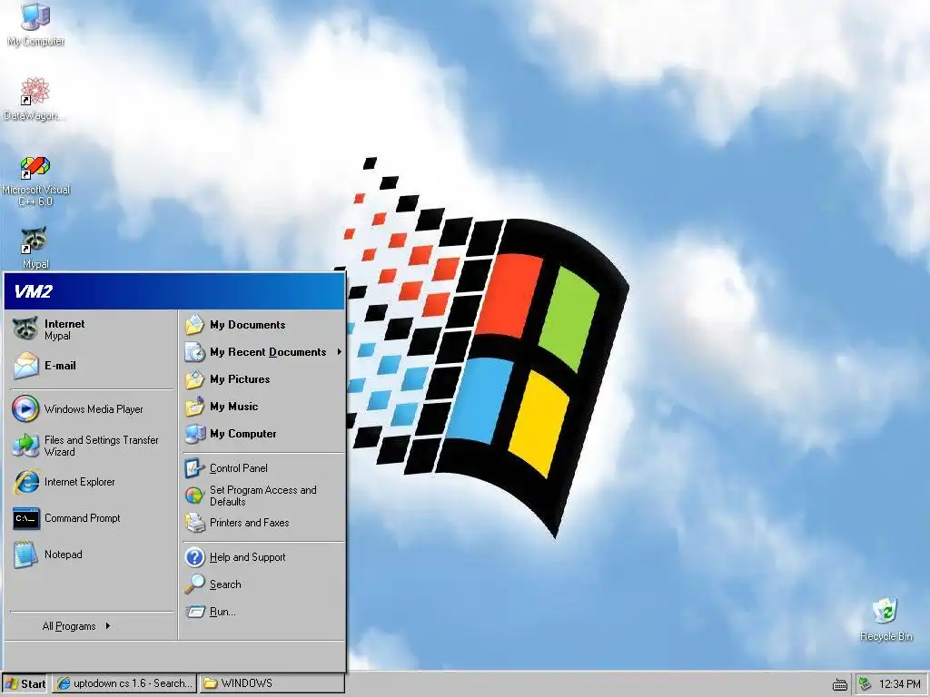Click the Internet Explorer label
This screenshot has height=697, width=930.
point(80,482)
